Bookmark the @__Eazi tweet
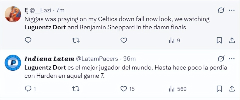The image size is (240, 100). [219, 40]
